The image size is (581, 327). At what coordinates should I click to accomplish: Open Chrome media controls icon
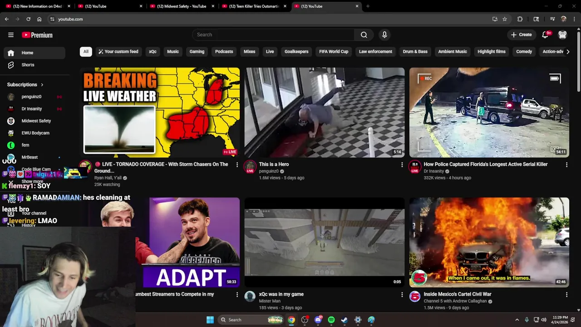click(x=552, y=19)
